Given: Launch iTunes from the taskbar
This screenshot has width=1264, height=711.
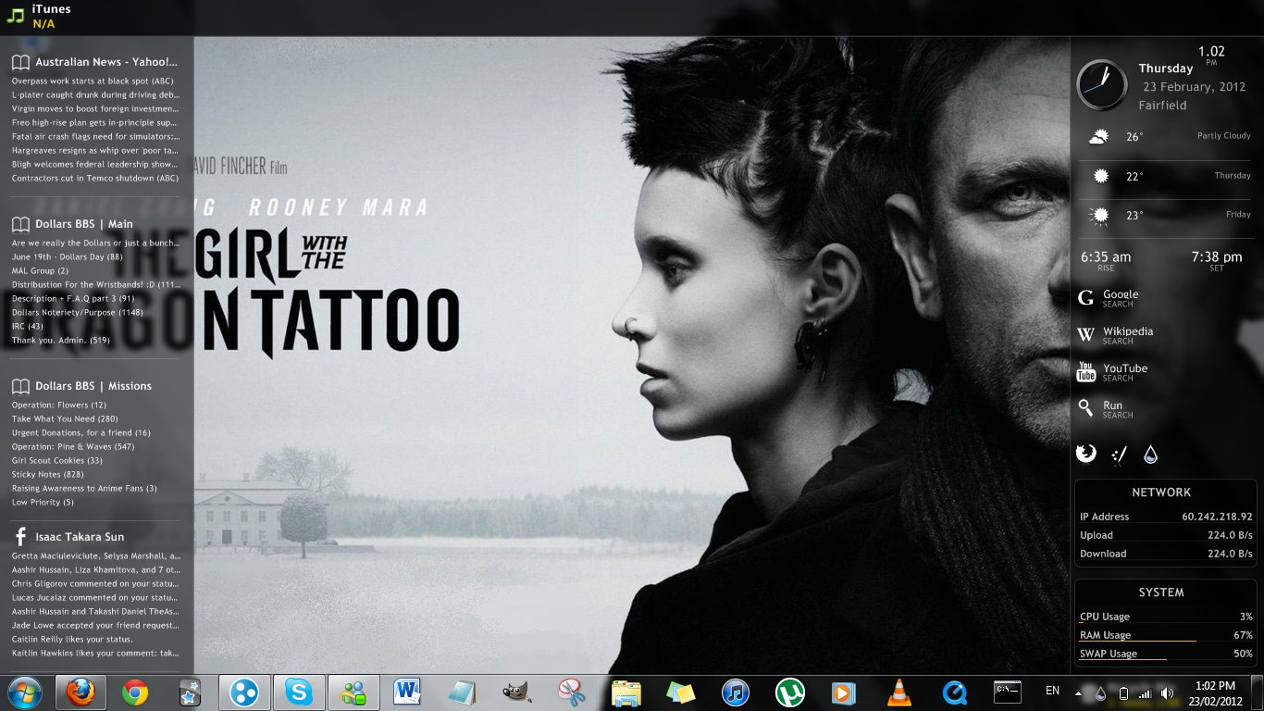Looking at the screenshot, I should click(x=735, y=692).
